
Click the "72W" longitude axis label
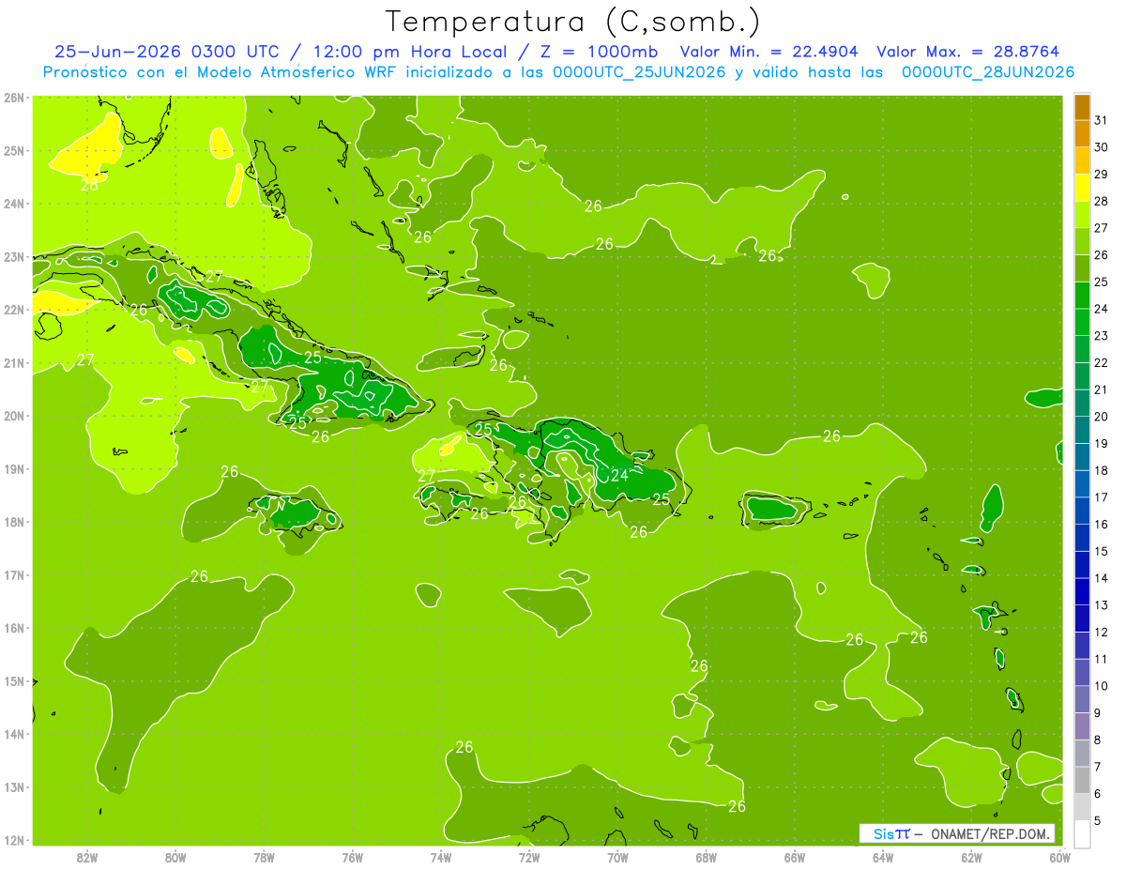coord(529,856)
